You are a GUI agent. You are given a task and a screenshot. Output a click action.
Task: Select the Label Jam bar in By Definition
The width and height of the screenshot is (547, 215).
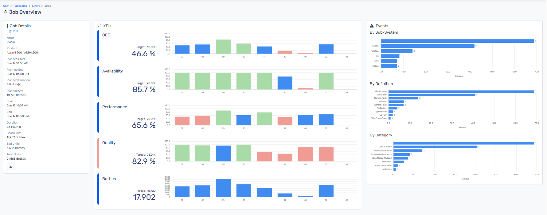pyautogui.click(x=432, y=95)
